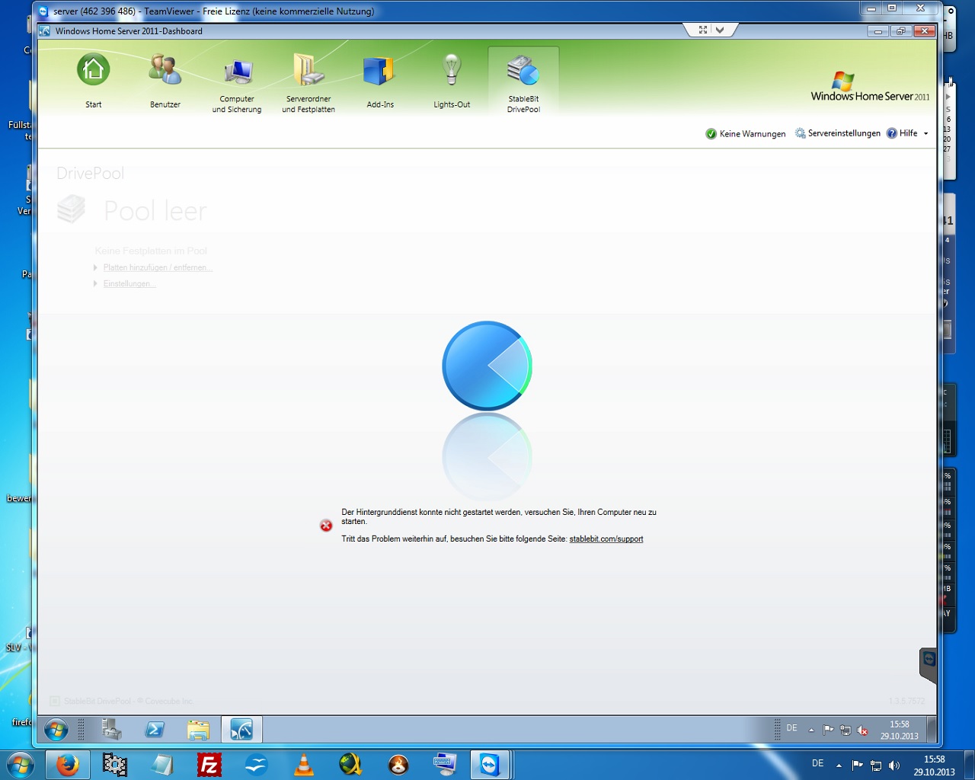Open the seagull icon app on taskbar
The height and width of the screenshot is (780, 975).
tap(256, 765)
